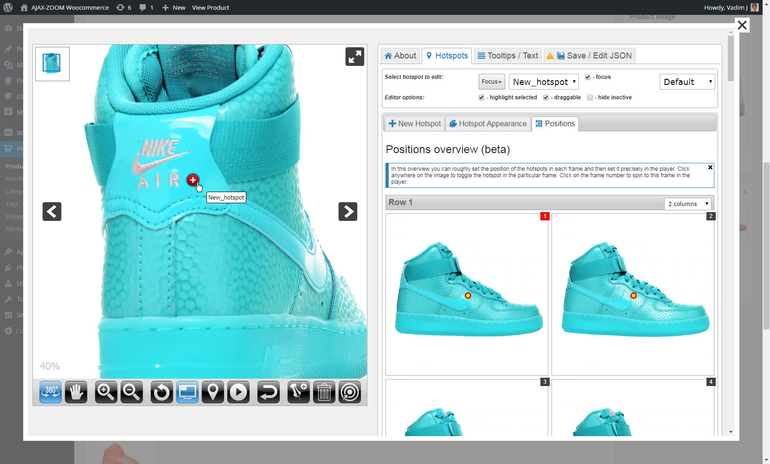Dismiss the positions overview info notice

710,168
